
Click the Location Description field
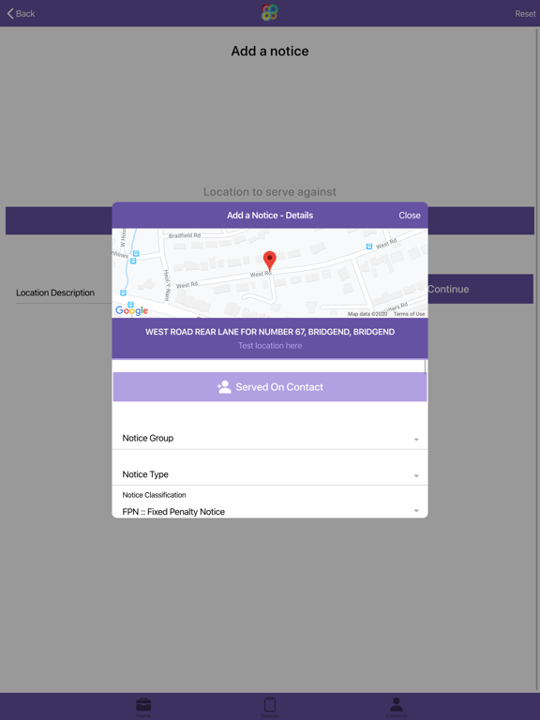point(64,292)
